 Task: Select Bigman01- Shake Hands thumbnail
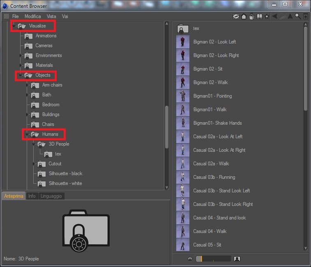(183, 123)
